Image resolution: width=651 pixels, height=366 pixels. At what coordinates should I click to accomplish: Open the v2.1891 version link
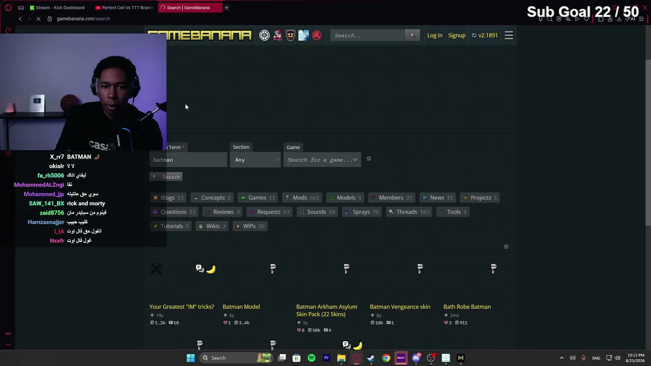[x=485, y=35]
